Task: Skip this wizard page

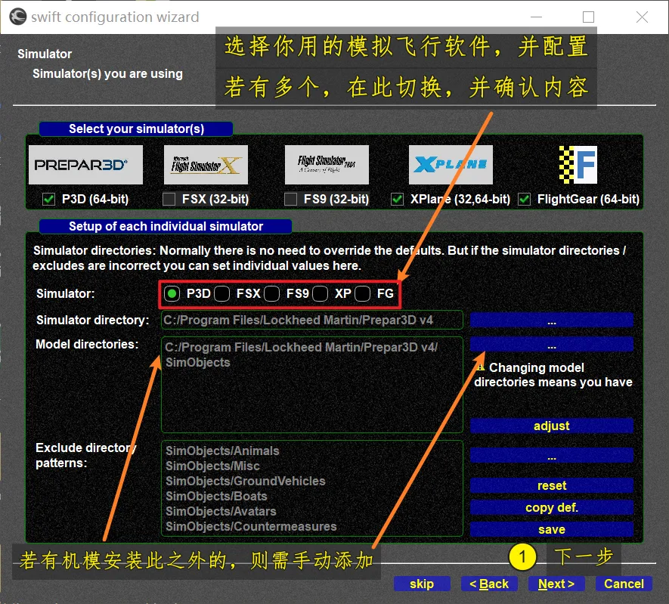Action: click(422, 584)
